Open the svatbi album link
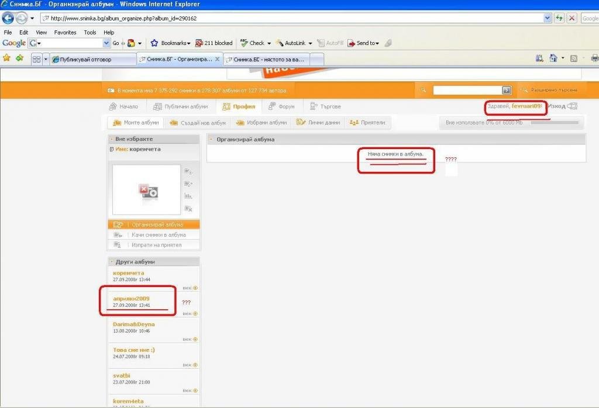This screenshot has width=599, height=408. pyautogui.click(x=122, y=375)
